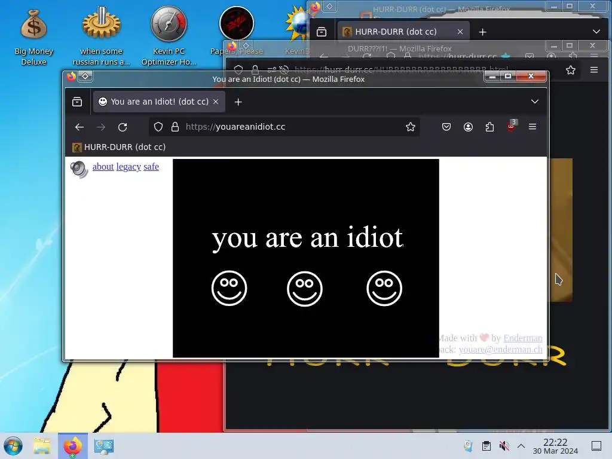Viewport: 612px width, 459px height.
Task: Open system settings taskbar icon
Action: coord(104,446)
